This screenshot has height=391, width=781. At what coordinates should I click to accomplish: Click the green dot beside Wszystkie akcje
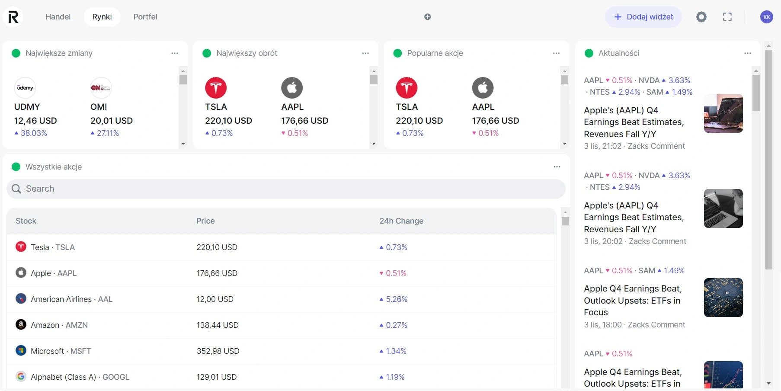coord(16,167)
